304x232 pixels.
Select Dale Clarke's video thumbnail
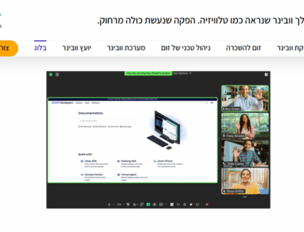(x=245, y=153)
